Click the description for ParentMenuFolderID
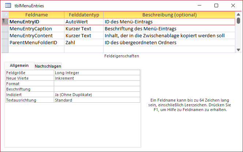This screenshot has width=243, height=152. pyautogui.click(x=168, y=42)
